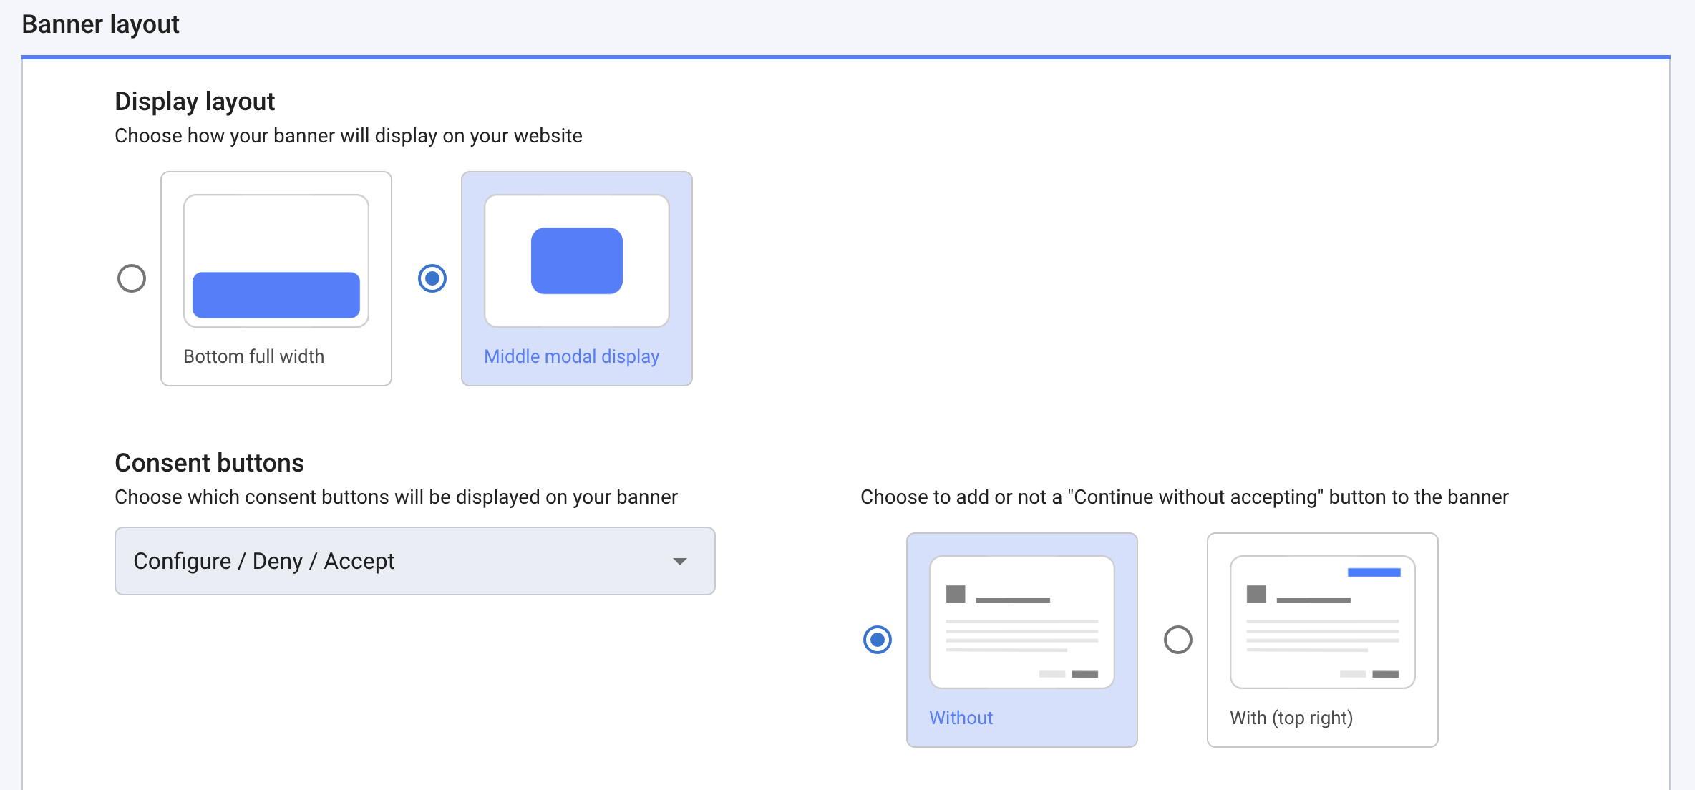Choose the Without option radio button
This screenshot has height=790, width=1695.
tap(878, 640)
